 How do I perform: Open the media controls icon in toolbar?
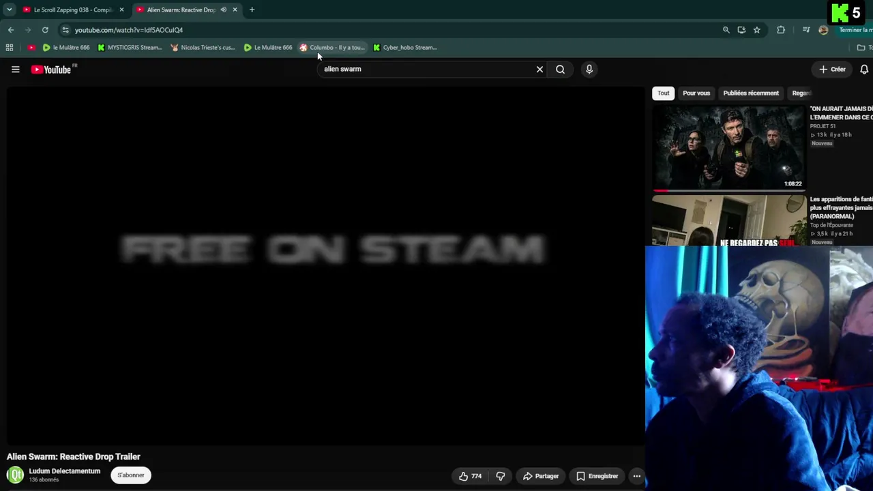(806, 30)
